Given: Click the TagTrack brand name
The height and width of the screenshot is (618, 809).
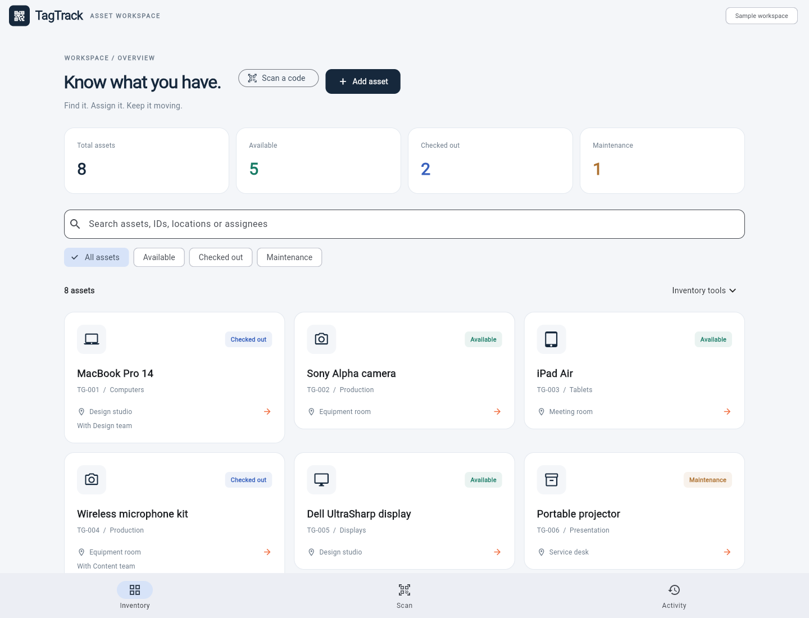Looking at the screenshot, I should 59,16.
